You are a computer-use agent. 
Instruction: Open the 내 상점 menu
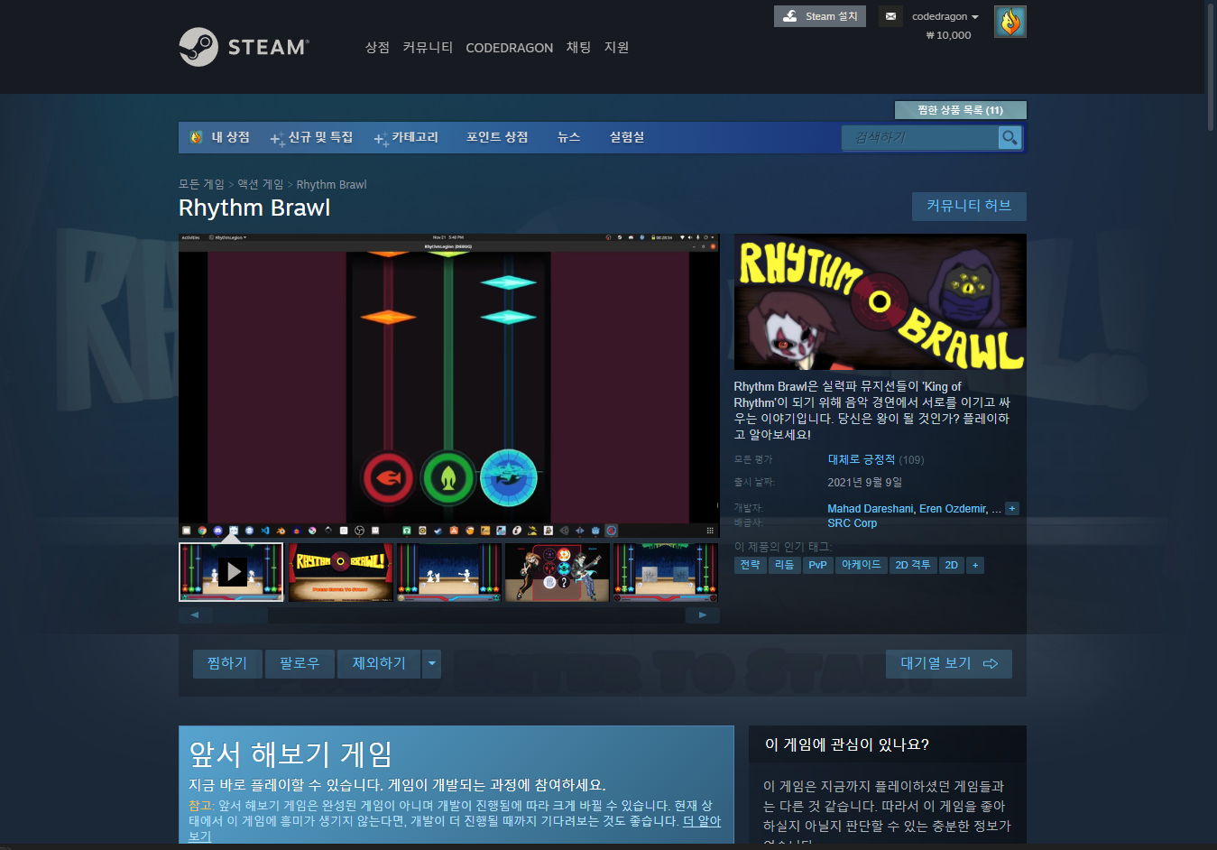click(230, 137)
